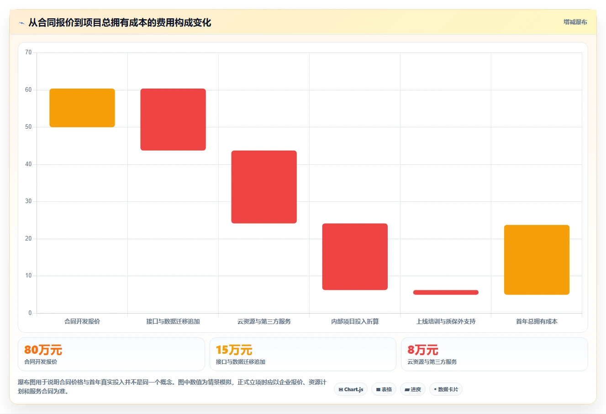Click the 合同开发报价 caption under 80万元
Screen dimensions: 606x414
pos(41,362)
